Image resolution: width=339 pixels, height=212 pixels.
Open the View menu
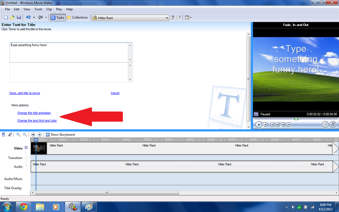27,10
